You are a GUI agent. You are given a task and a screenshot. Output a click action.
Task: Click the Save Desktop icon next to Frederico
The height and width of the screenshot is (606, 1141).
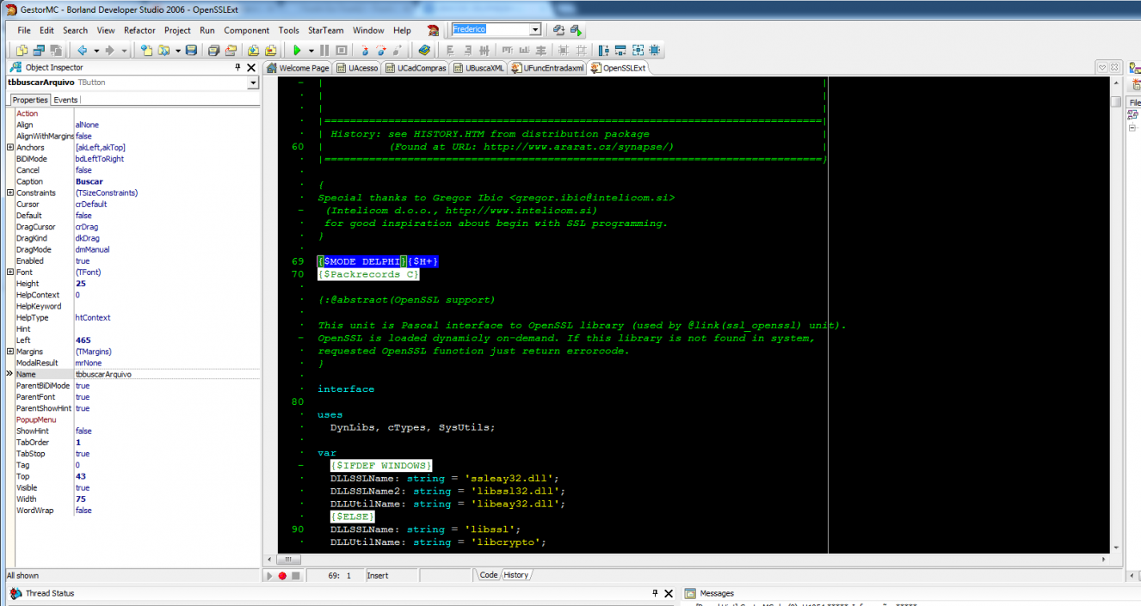pyautogui.click(x=558, y=29)
